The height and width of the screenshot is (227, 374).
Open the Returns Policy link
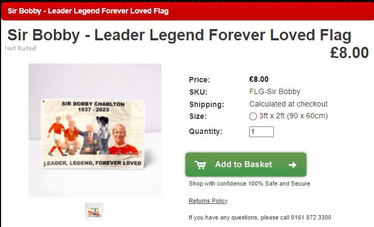pos(208,201)
